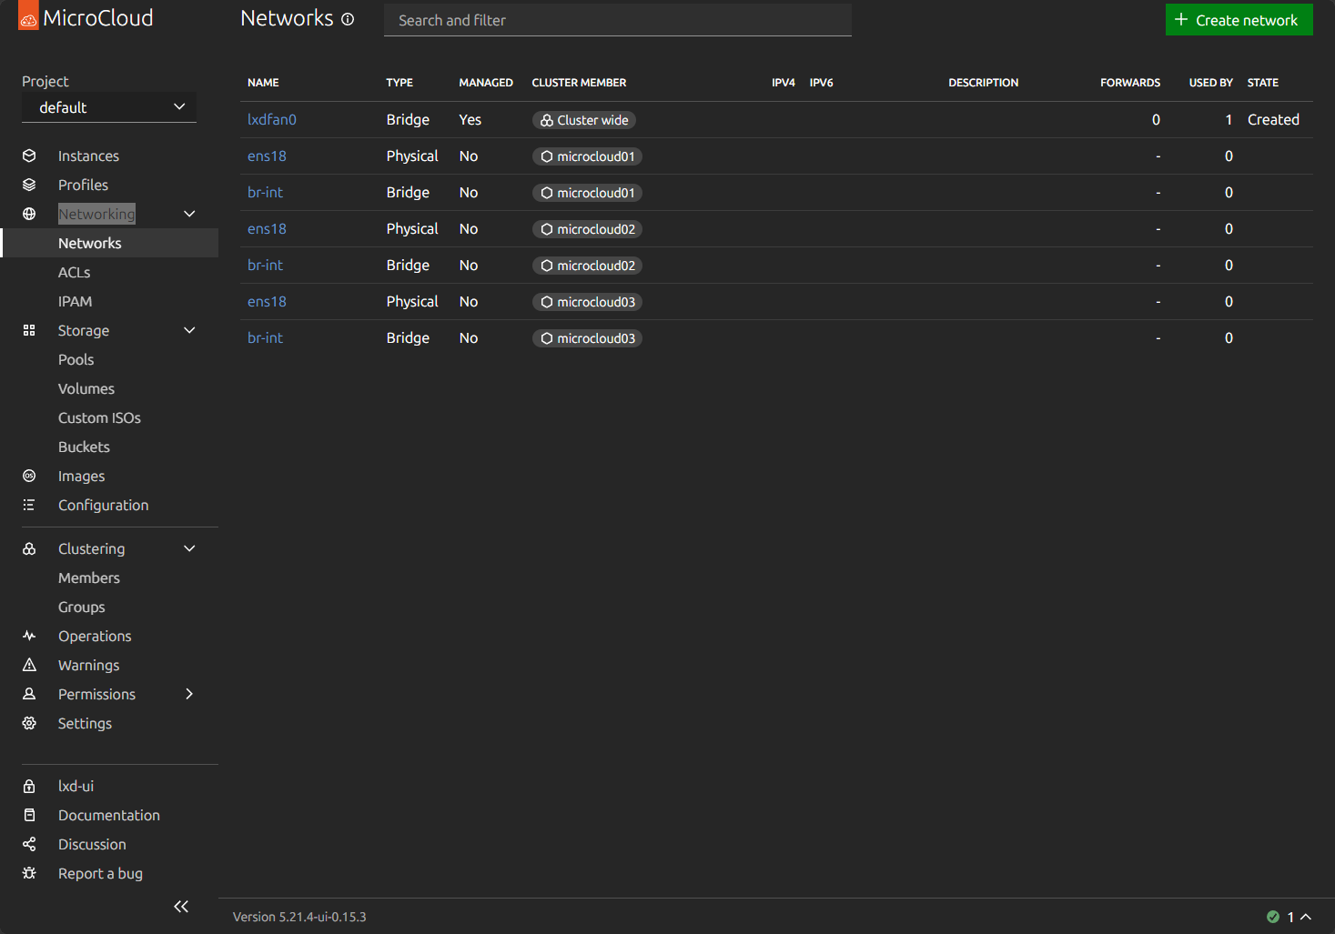Open the Pools menu item
The width and height of the screenshot is (1335, 934).
109,359
